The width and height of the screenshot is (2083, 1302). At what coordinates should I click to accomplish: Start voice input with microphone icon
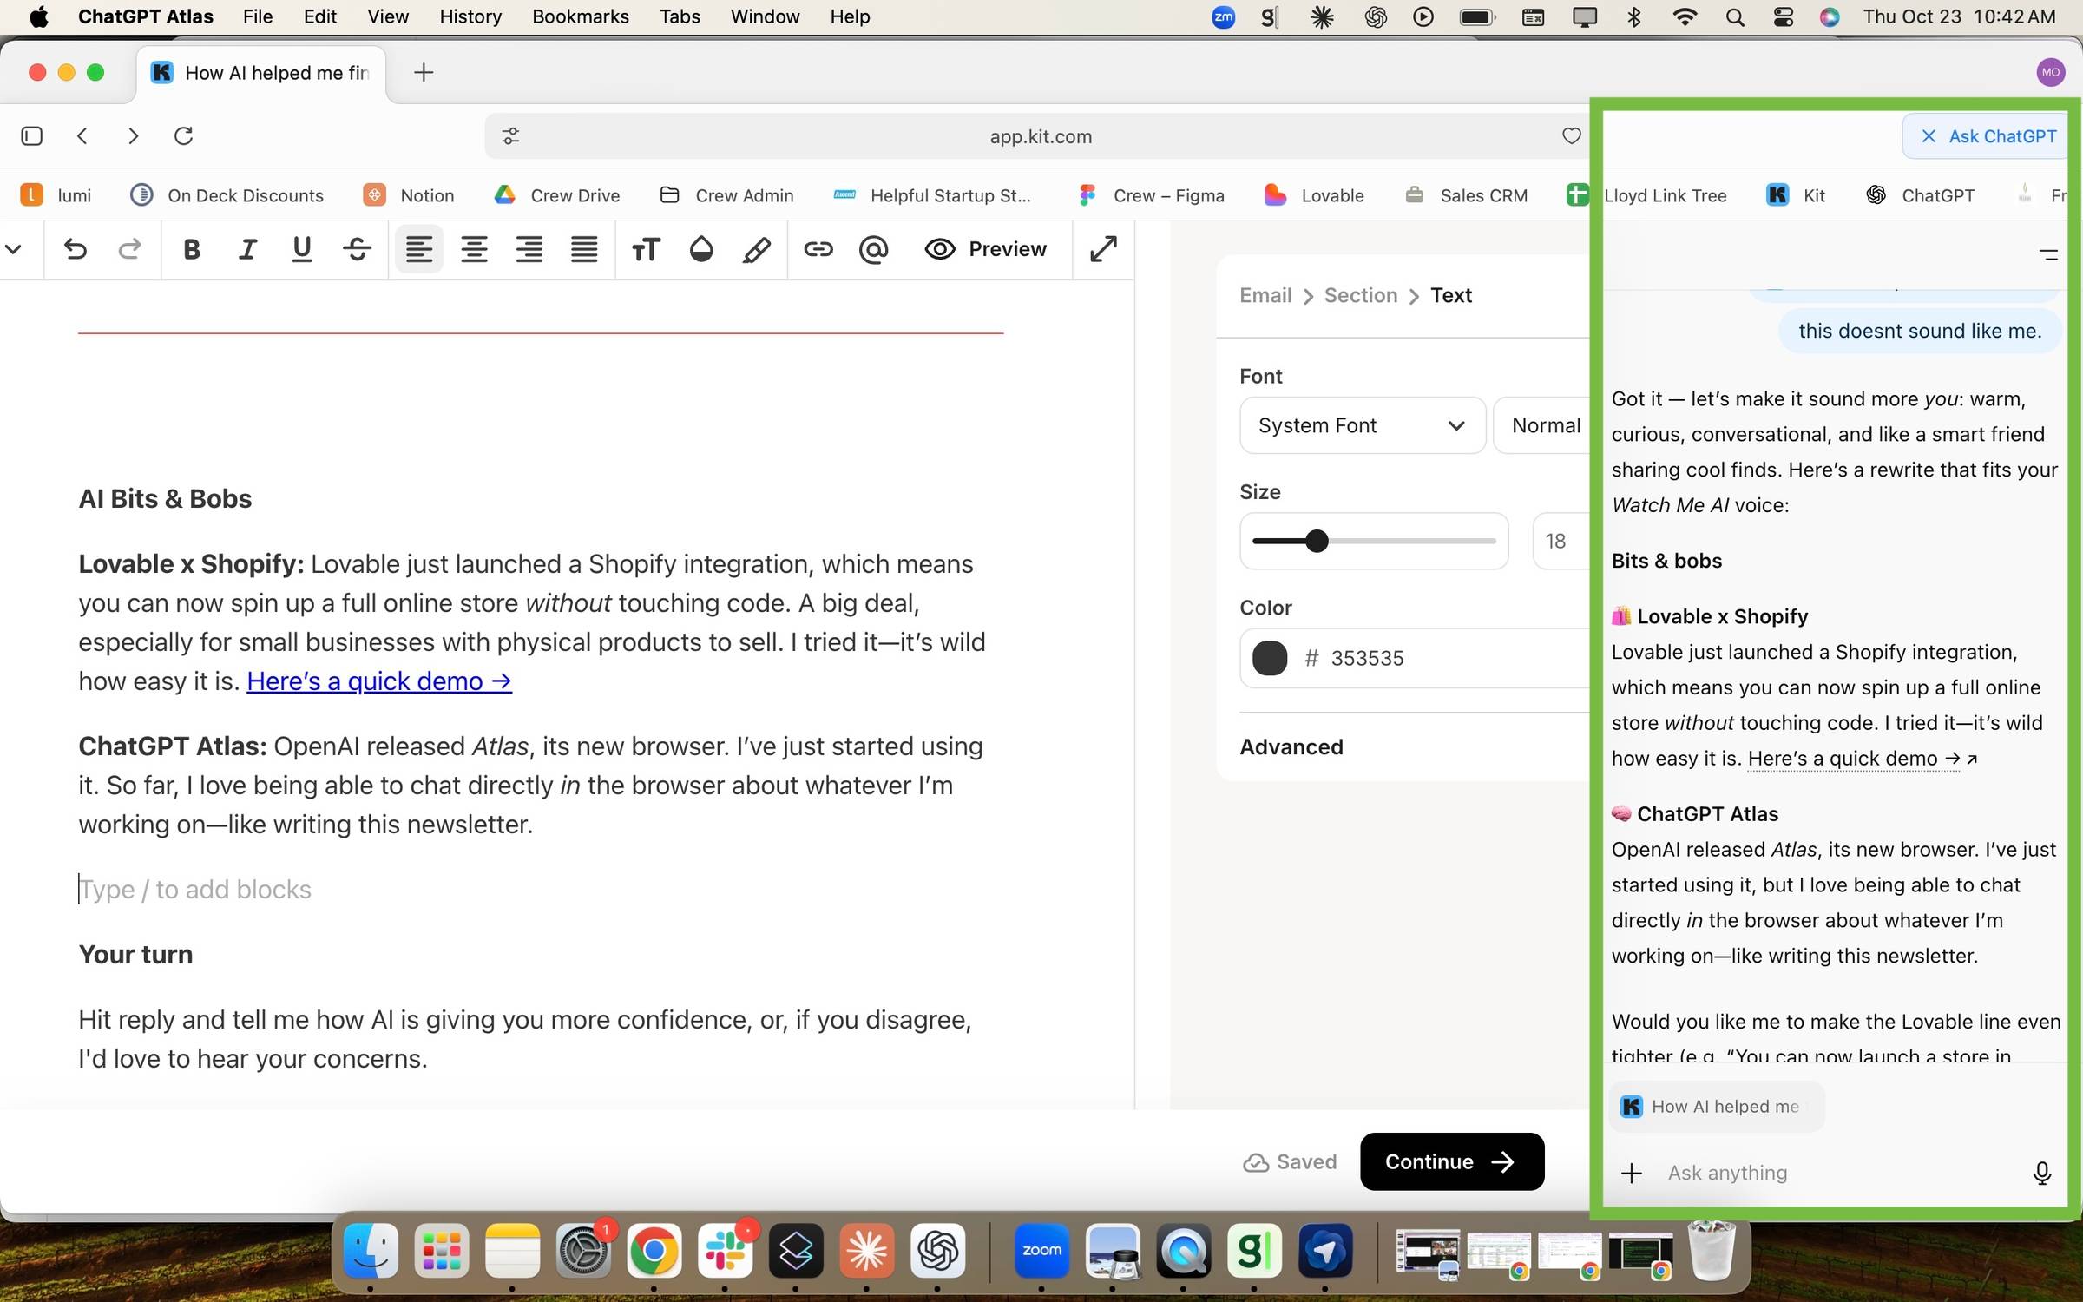tap(2041, 1173)
